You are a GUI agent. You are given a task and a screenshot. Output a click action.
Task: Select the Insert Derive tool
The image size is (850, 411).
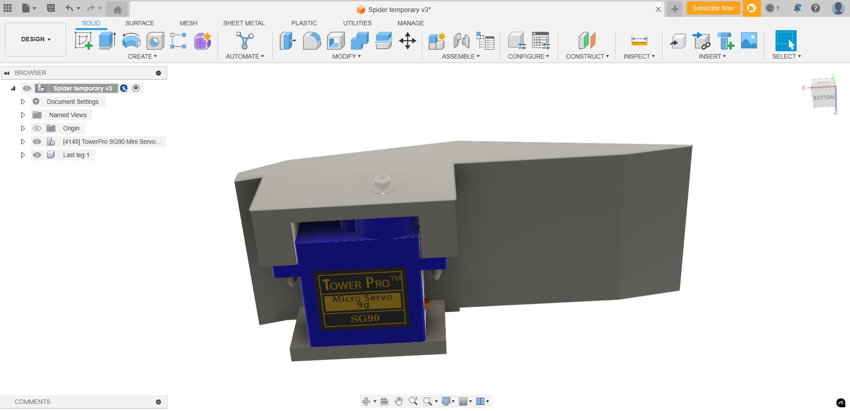678,41
